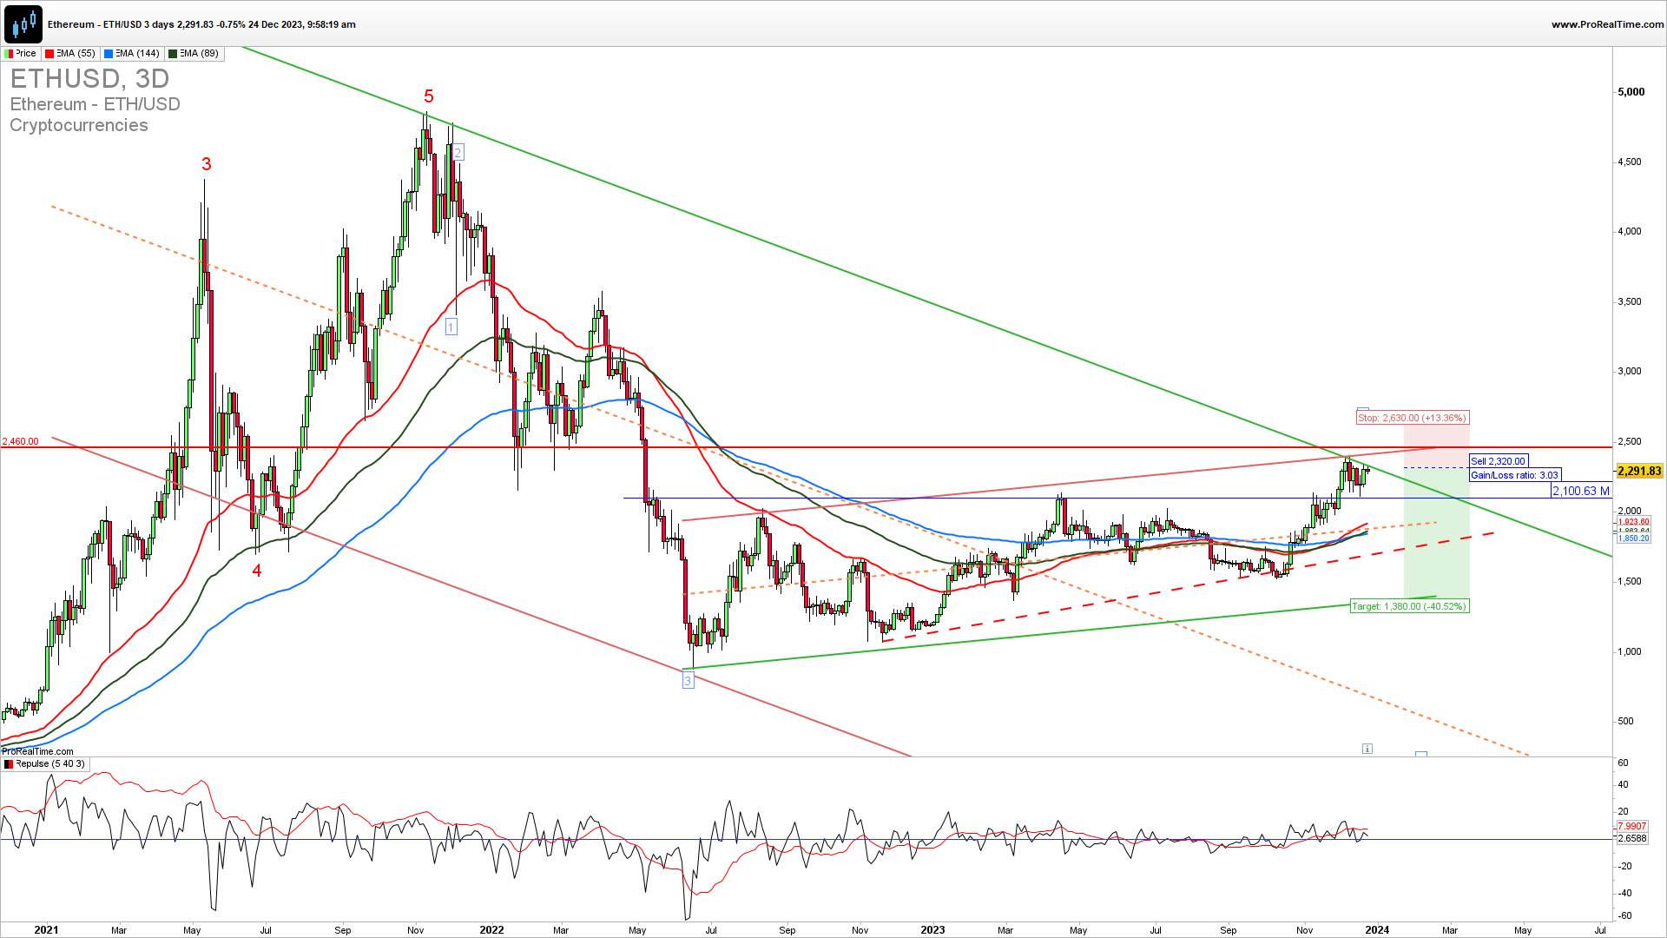The height and width of the screenshot is (938, 1667).
Task: Click the 2,100.63 M horizontal line label
Action: (1581, 492)
